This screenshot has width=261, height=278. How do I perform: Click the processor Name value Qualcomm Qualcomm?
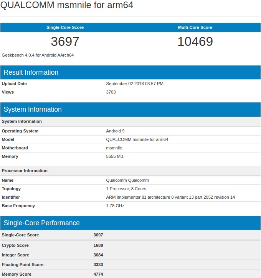pos(127,180)
